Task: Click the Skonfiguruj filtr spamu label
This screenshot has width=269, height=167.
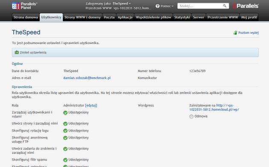Action: [x=29, y=160]
